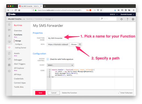Toggle Check for valid Twilio signature checkbox
The width and height of the screenshot is (142, 104).
[x=48, y=59]
